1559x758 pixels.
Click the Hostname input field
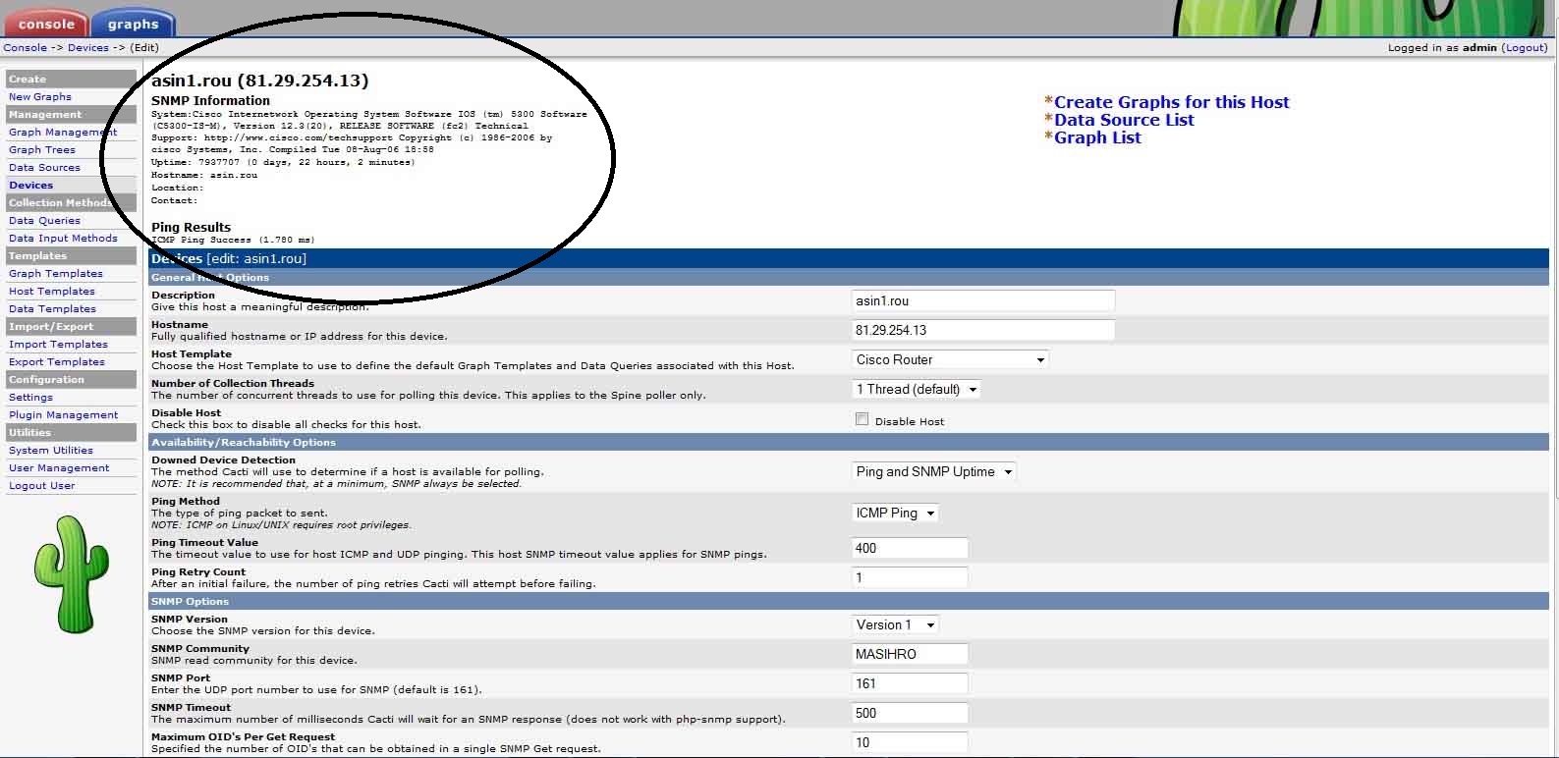(982, 330)
